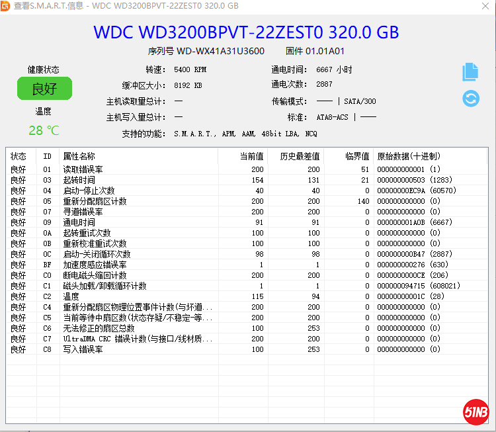Click the ID column header
This screenshot has width=496, height=432.
tap(47, 156)
